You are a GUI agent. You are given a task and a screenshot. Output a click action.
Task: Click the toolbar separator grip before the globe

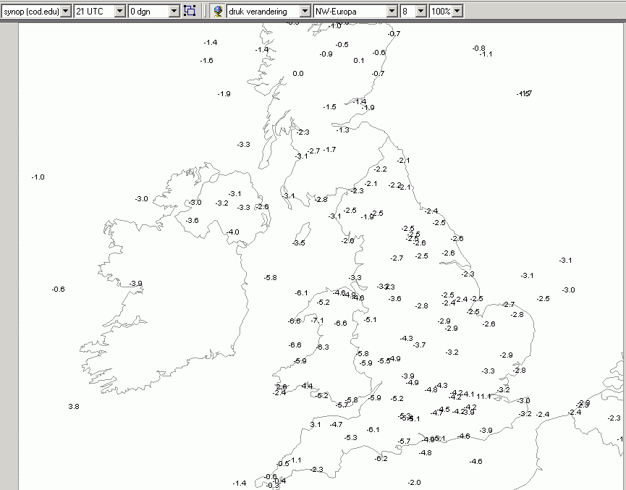[x=206, y=11]
